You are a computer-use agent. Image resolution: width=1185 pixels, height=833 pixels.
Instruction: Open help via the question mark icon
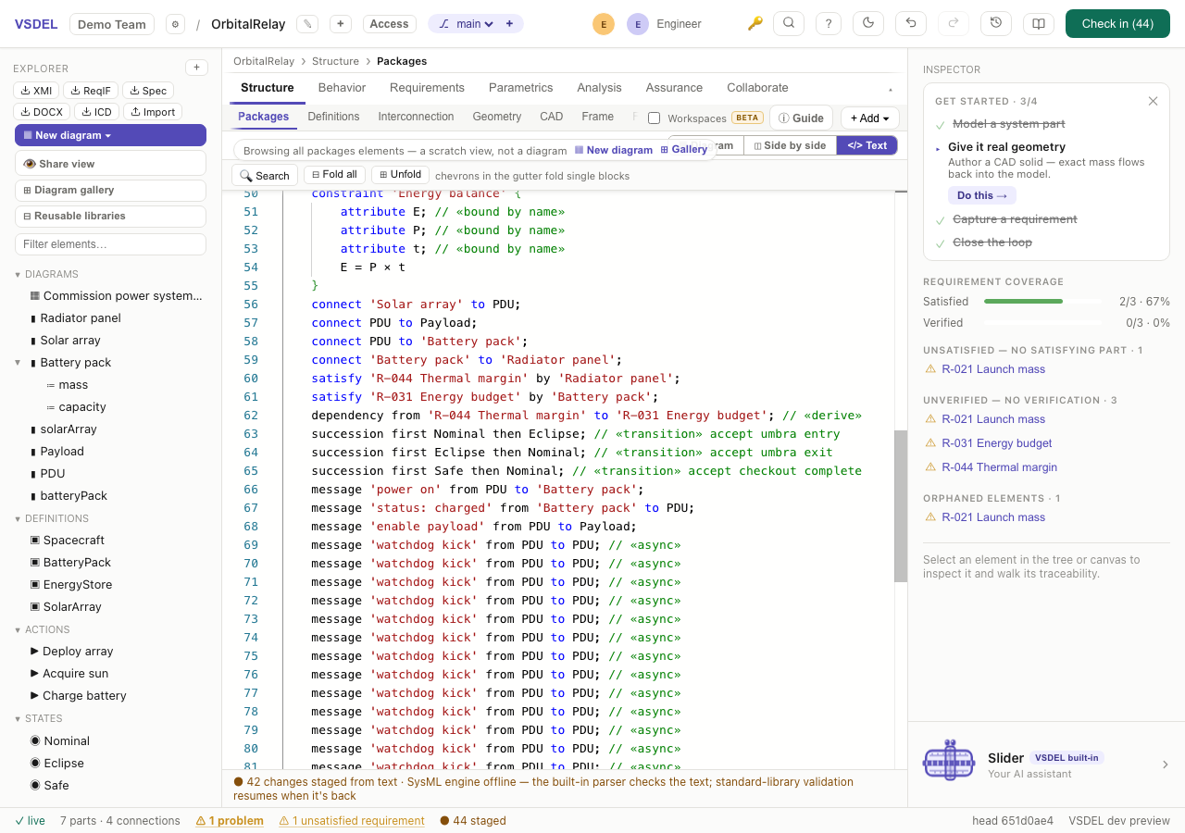829,24
